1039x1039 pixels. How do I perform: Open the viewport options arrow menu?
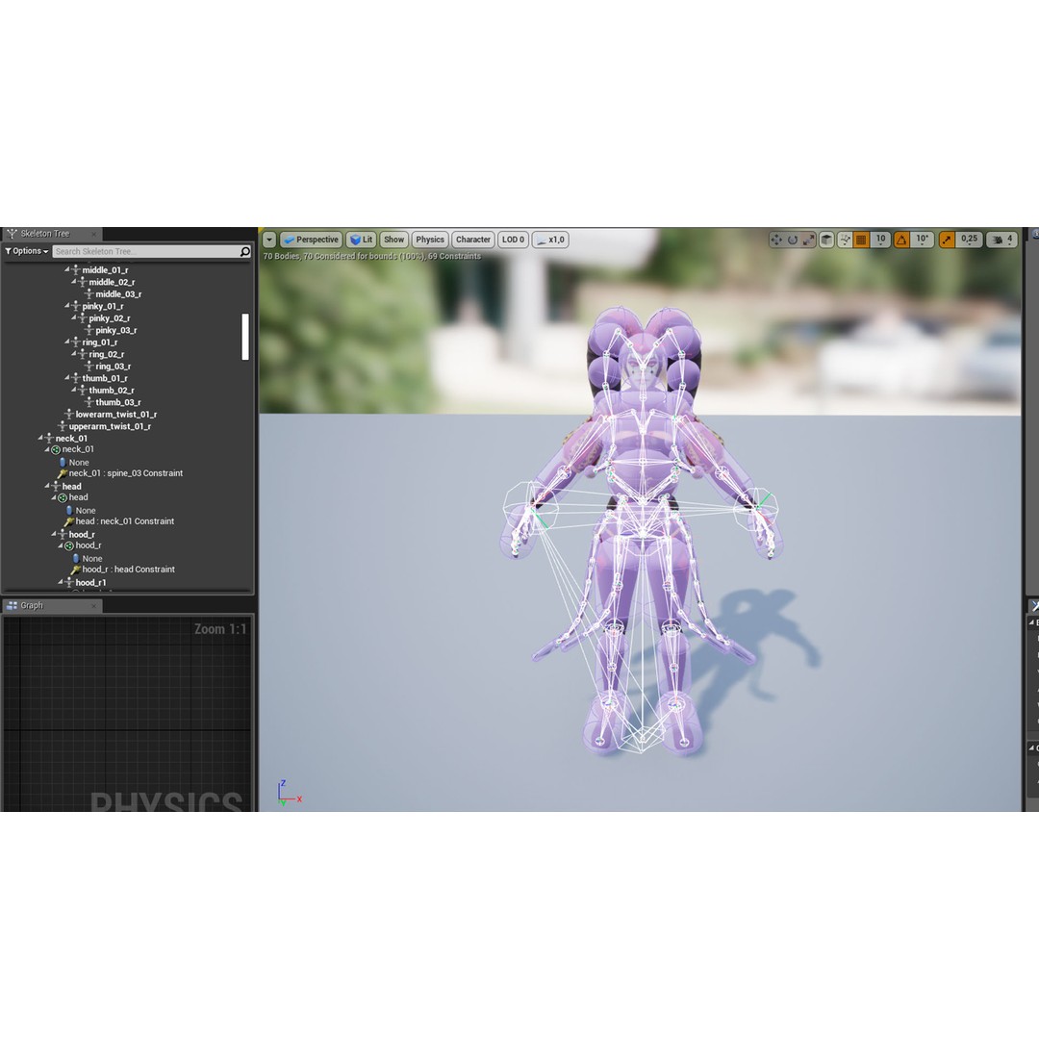point(269,240)
